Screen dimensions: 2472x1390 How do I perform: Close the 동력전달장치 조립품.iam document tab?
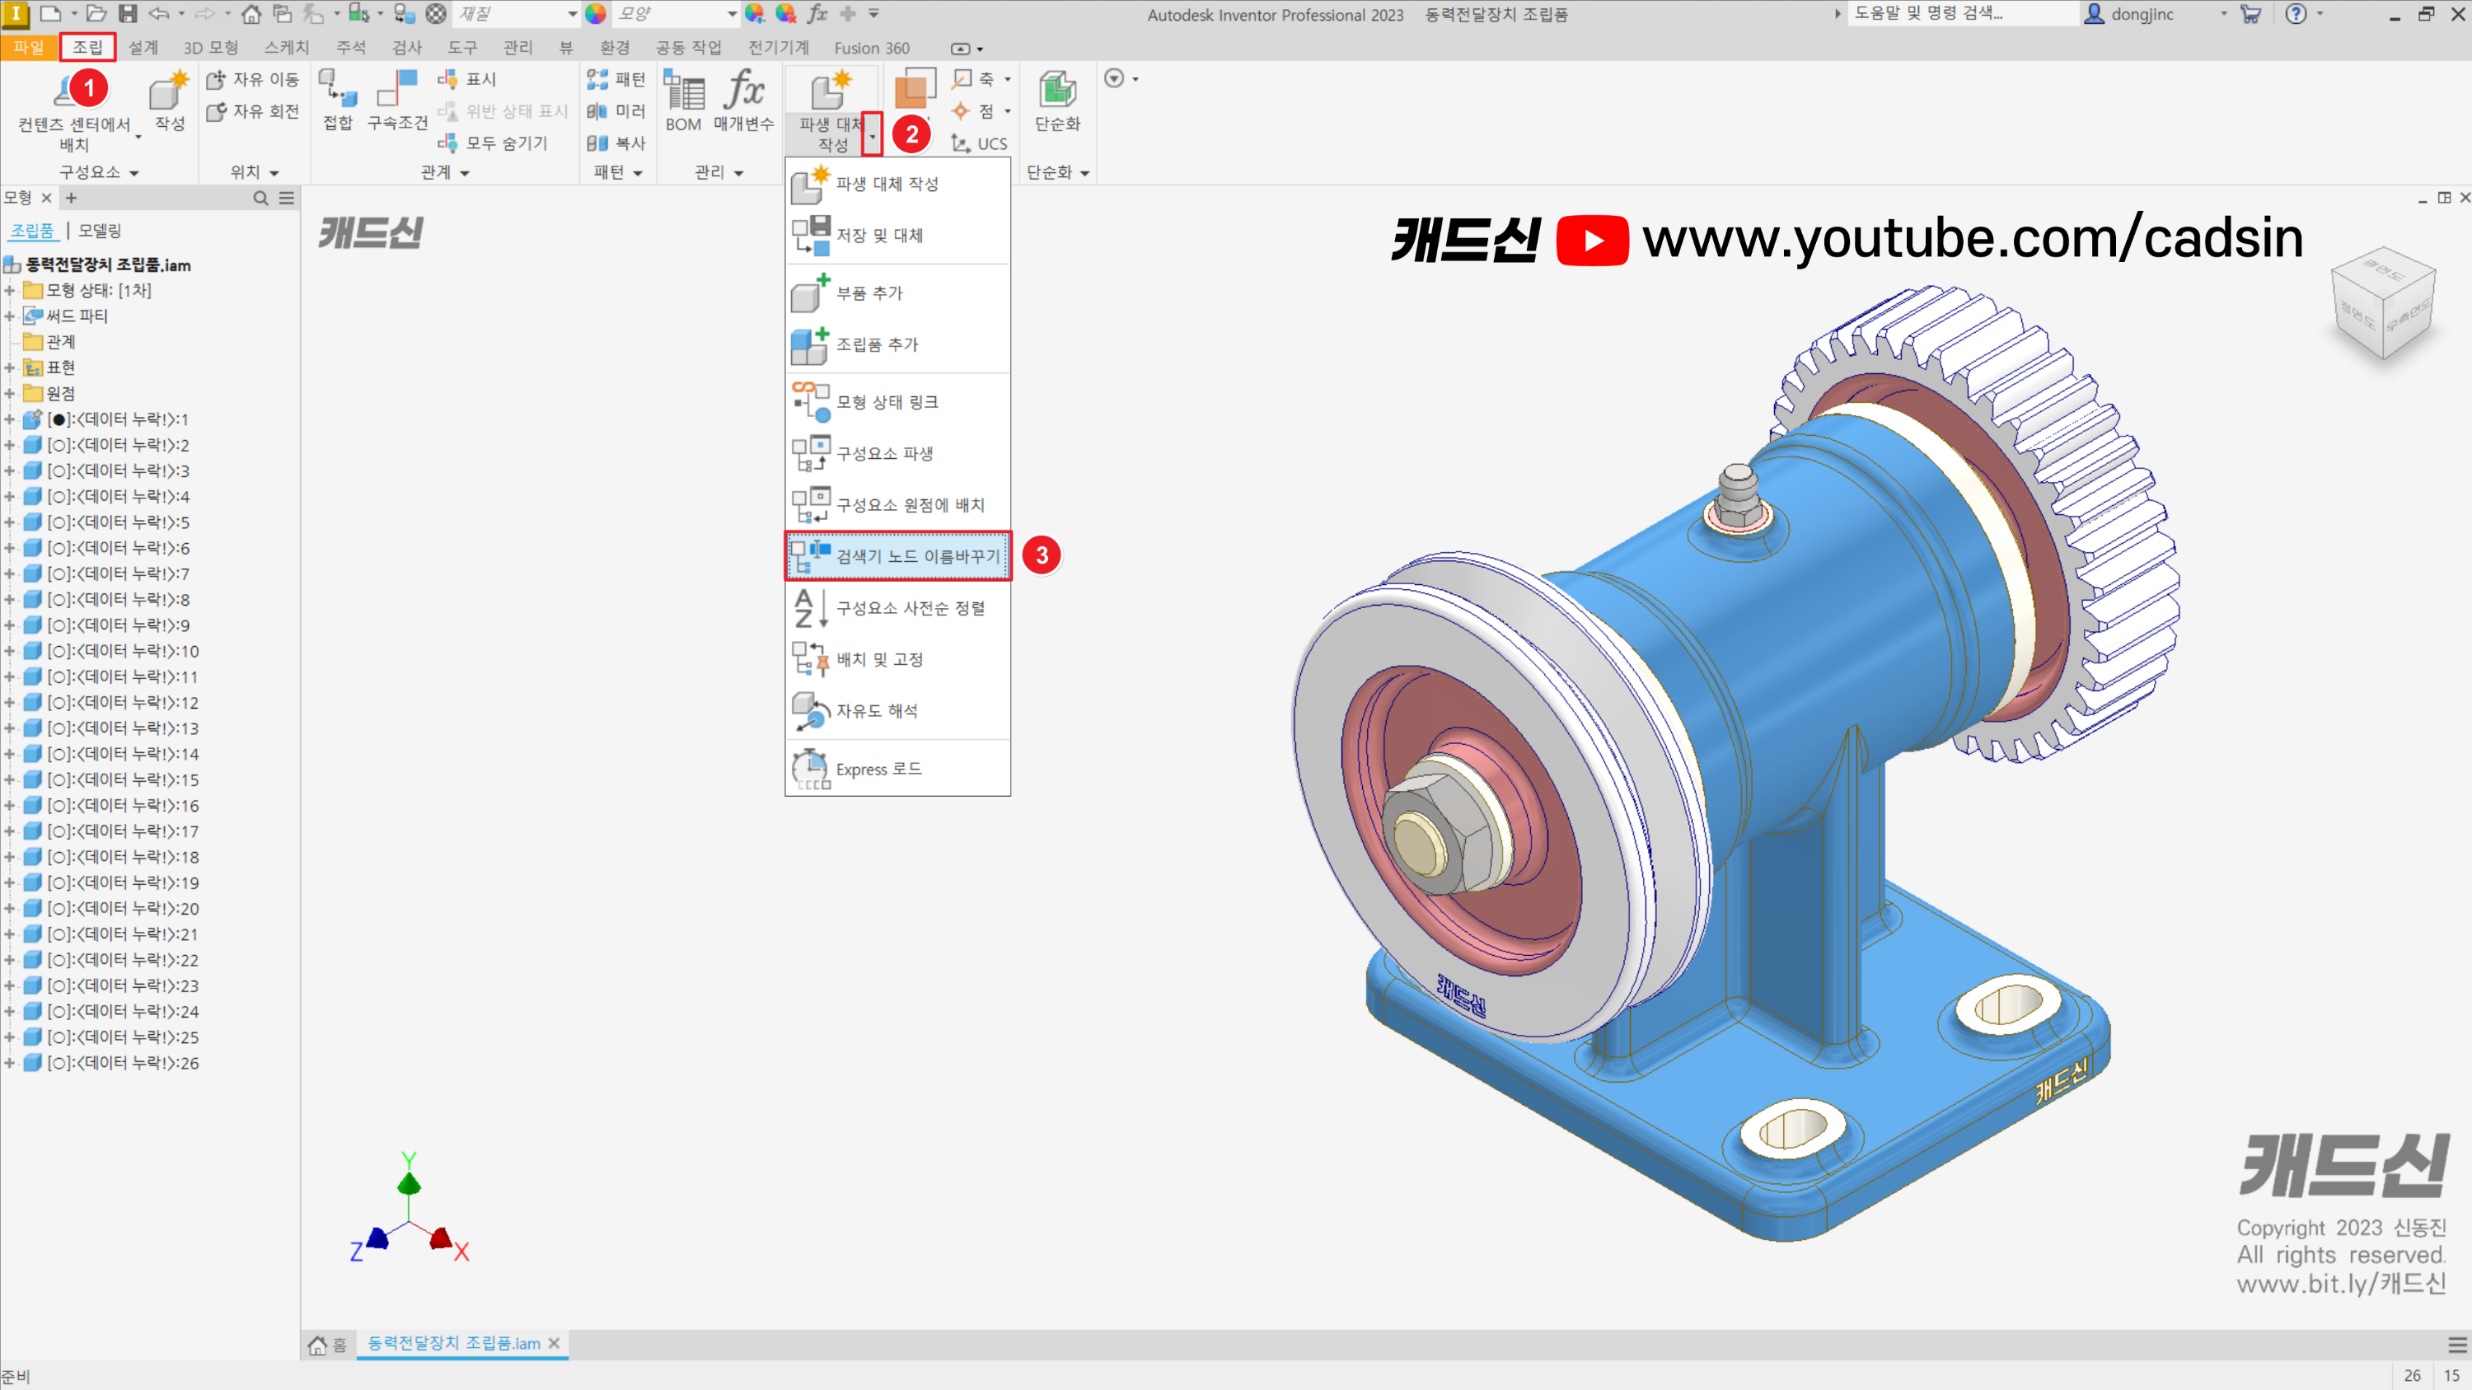pos(554,1344)
